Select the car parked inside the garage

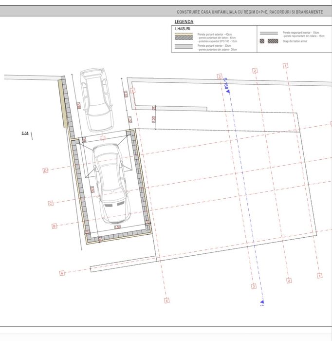(x=111, y=184)
